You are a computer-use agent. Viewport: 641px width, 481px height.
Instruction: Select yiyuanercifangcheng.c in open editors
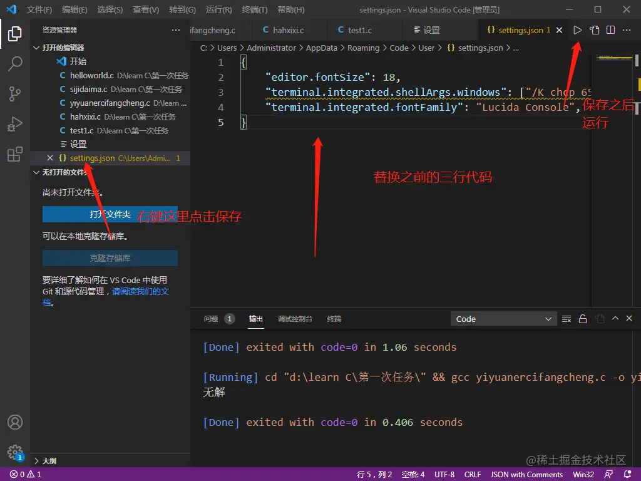110,103
